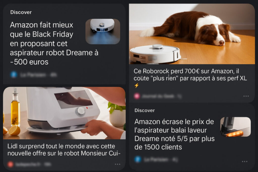Image resolution: width=258 pixels, height=172 pixels.
Task: Open more options on the Roborock card
Action: [x=246, y=96]
